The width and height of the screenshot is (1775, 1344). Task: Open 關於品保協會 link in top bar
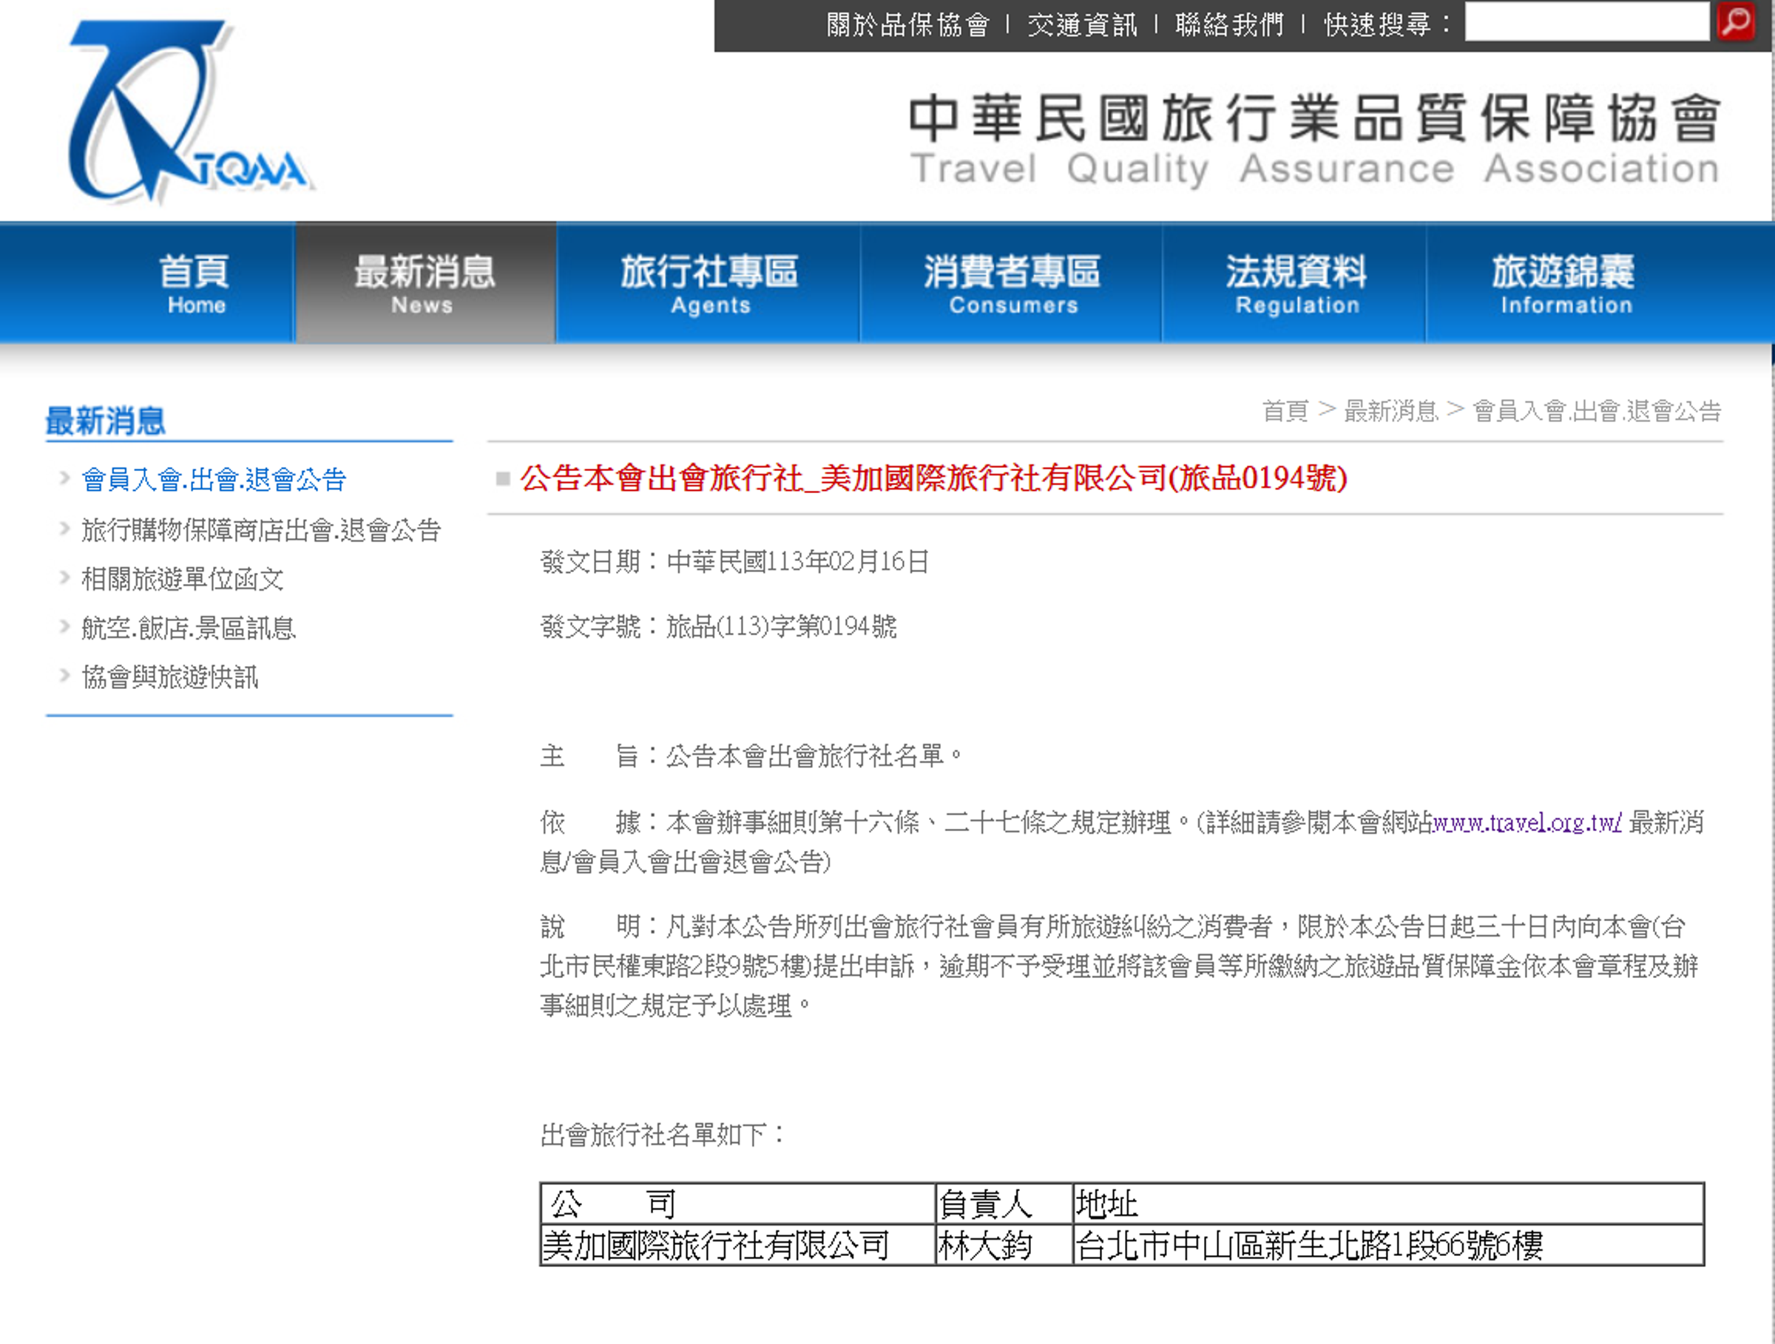click(907, 25)
